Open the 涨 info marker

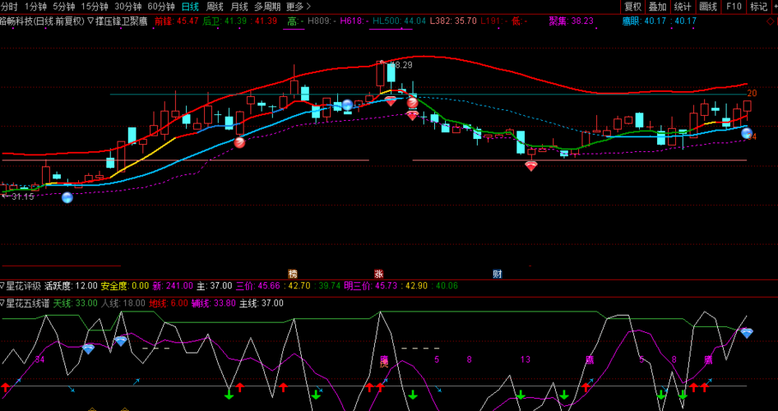pyautogui.click(x=378, y=274)
